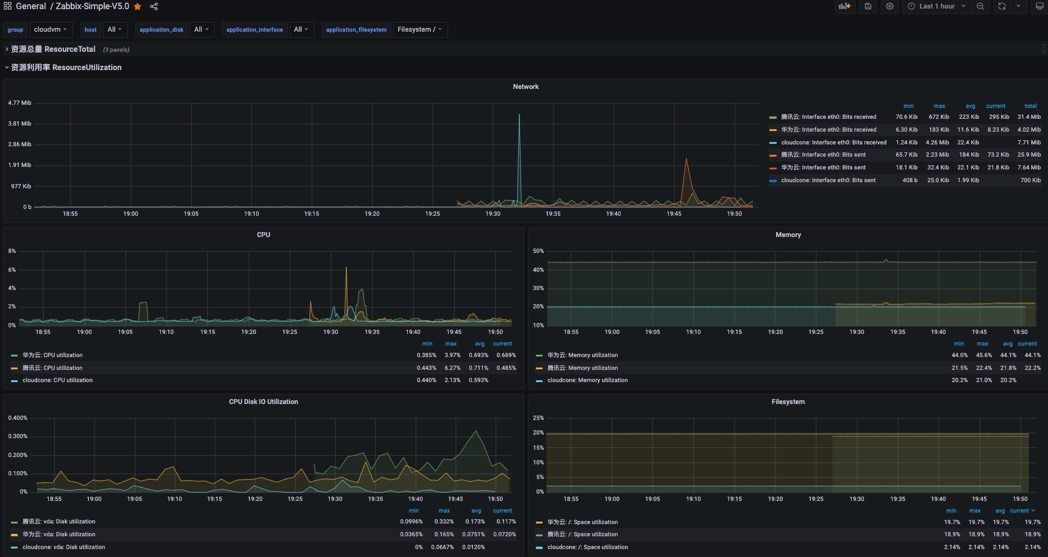The width and height of the screenshot is (1048, 557).
Task: Open the Filesystem panel title menu
Action: 788,402
